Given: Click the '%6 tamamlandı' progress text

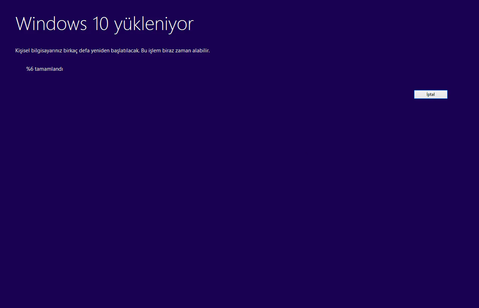Looking at the screenshot, I should [x=45, y=69].
